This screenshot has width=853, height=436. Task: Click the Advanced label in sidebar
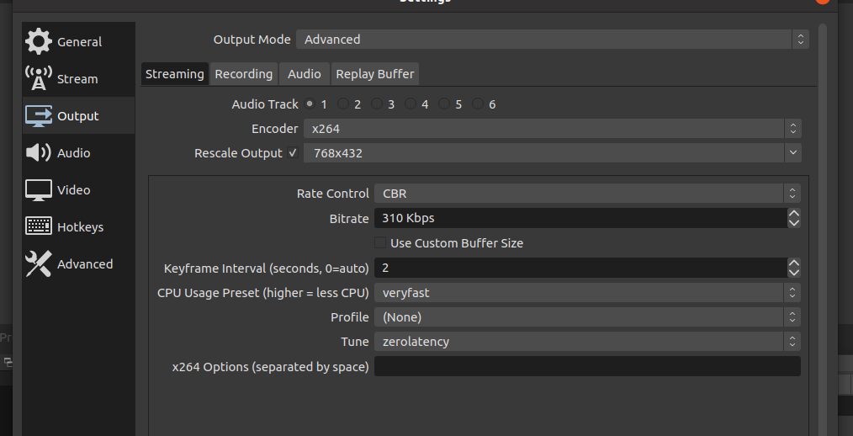[x=85, y=264]
